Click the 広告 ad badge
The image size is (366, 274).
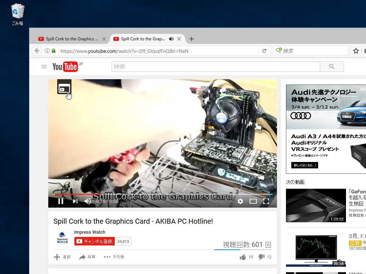point(355,243)
